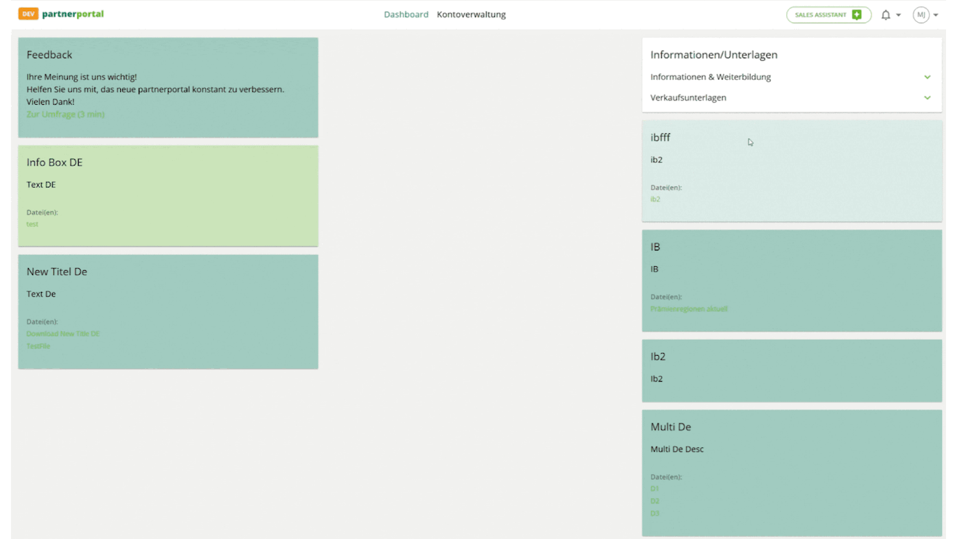Open the ib2 file link in ibfff card
The height and width of the screenshot is (539, 957).
tap(656, 199)
